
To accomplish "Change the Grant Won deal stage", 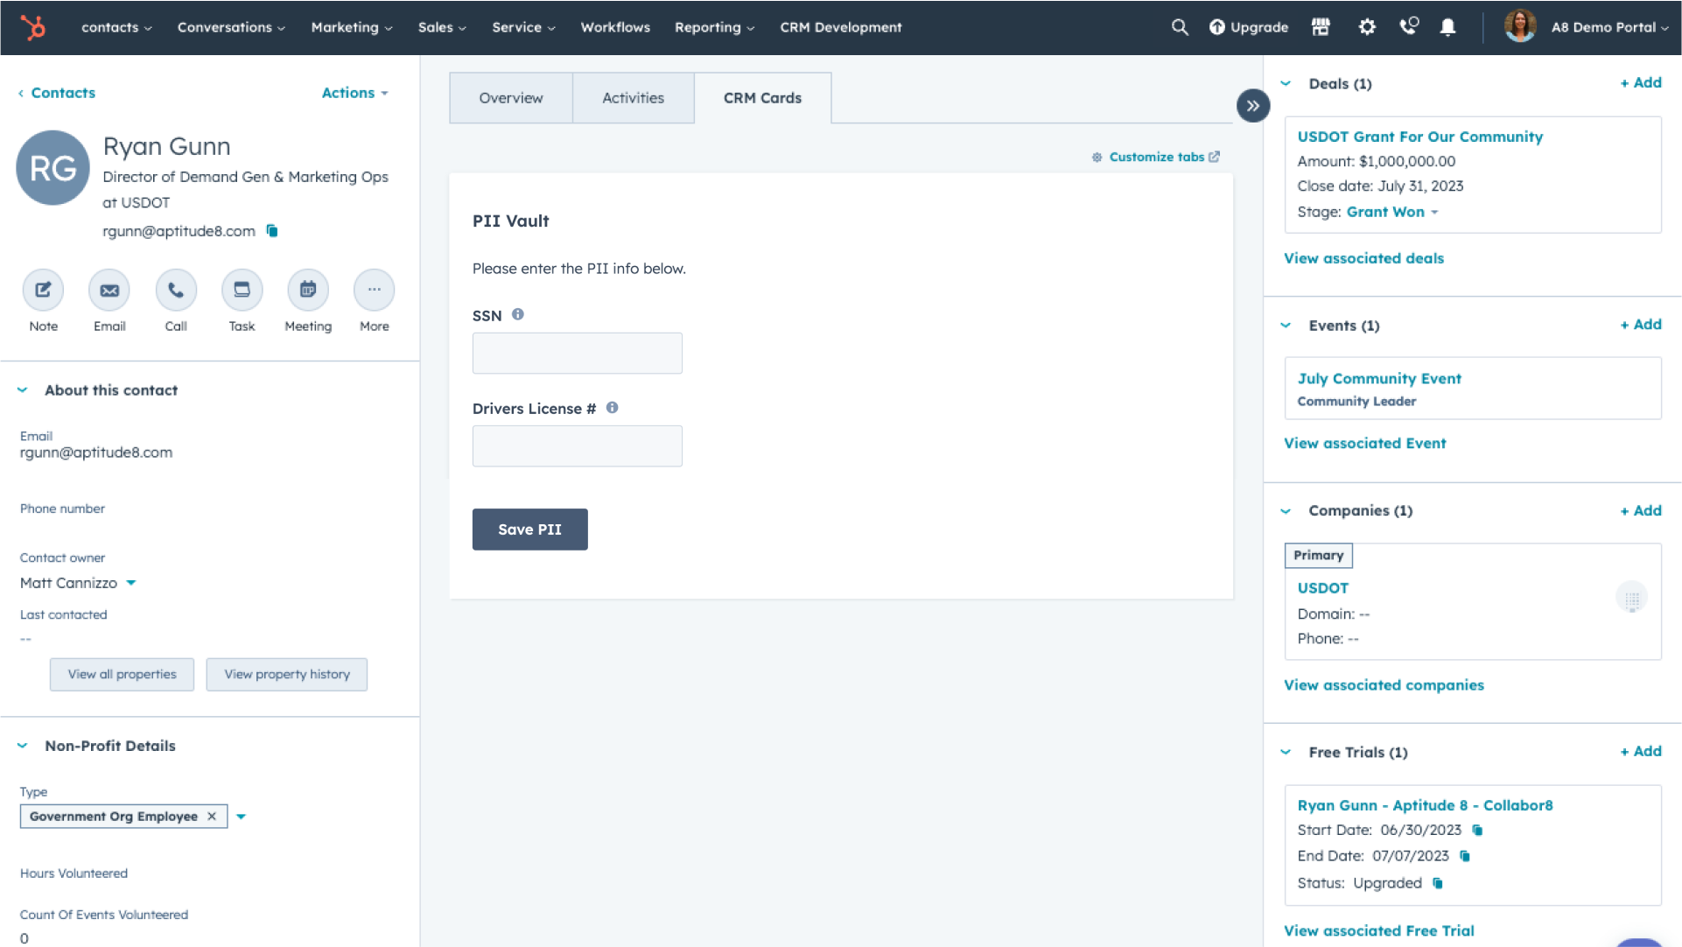I will point(1391,212).
